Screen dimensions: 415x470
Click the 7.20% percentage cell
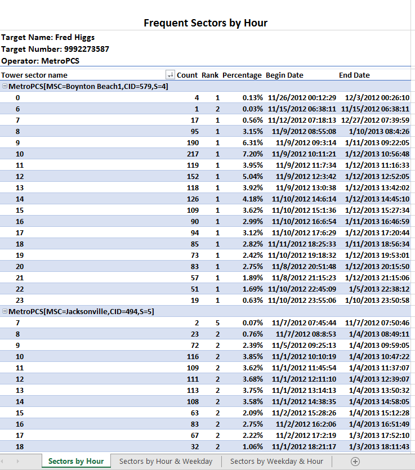coord(252,154)
